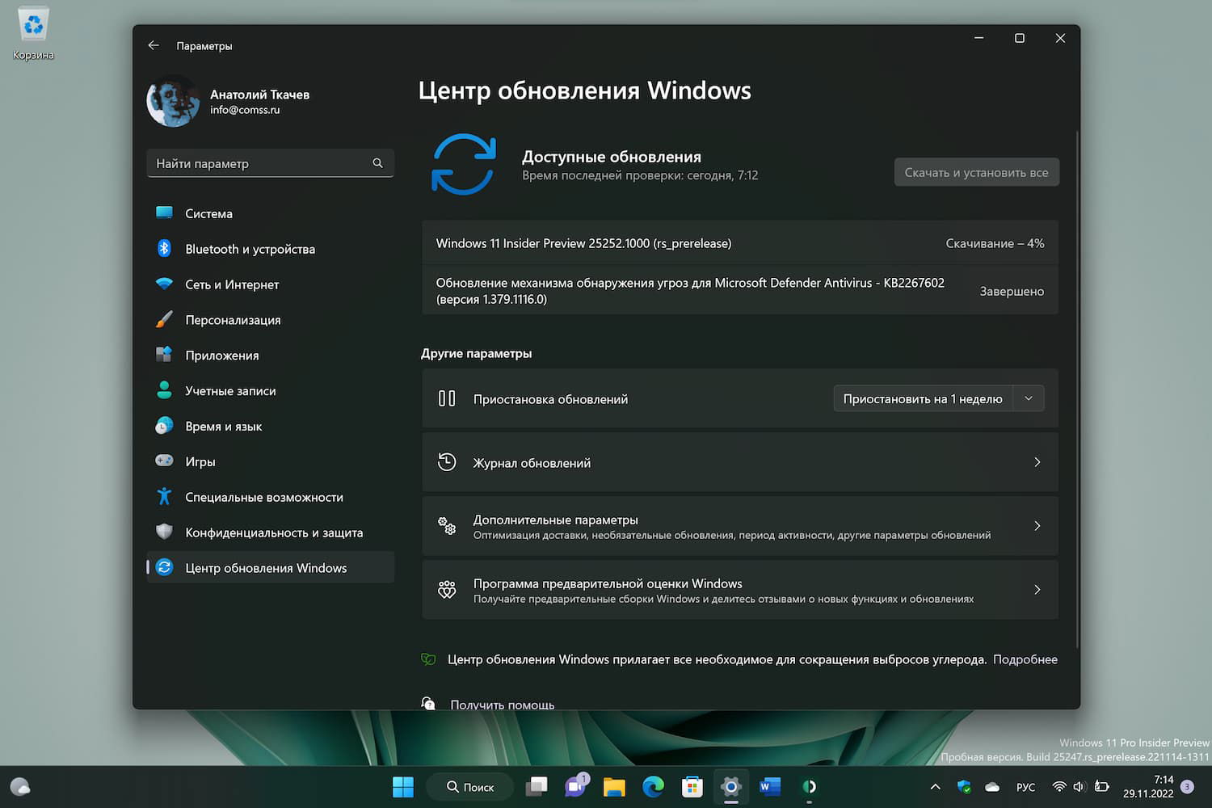Open Microsoft Store from taskbar
The height and width of the screenshot is (808, 1212).
[x=692, y=786]
